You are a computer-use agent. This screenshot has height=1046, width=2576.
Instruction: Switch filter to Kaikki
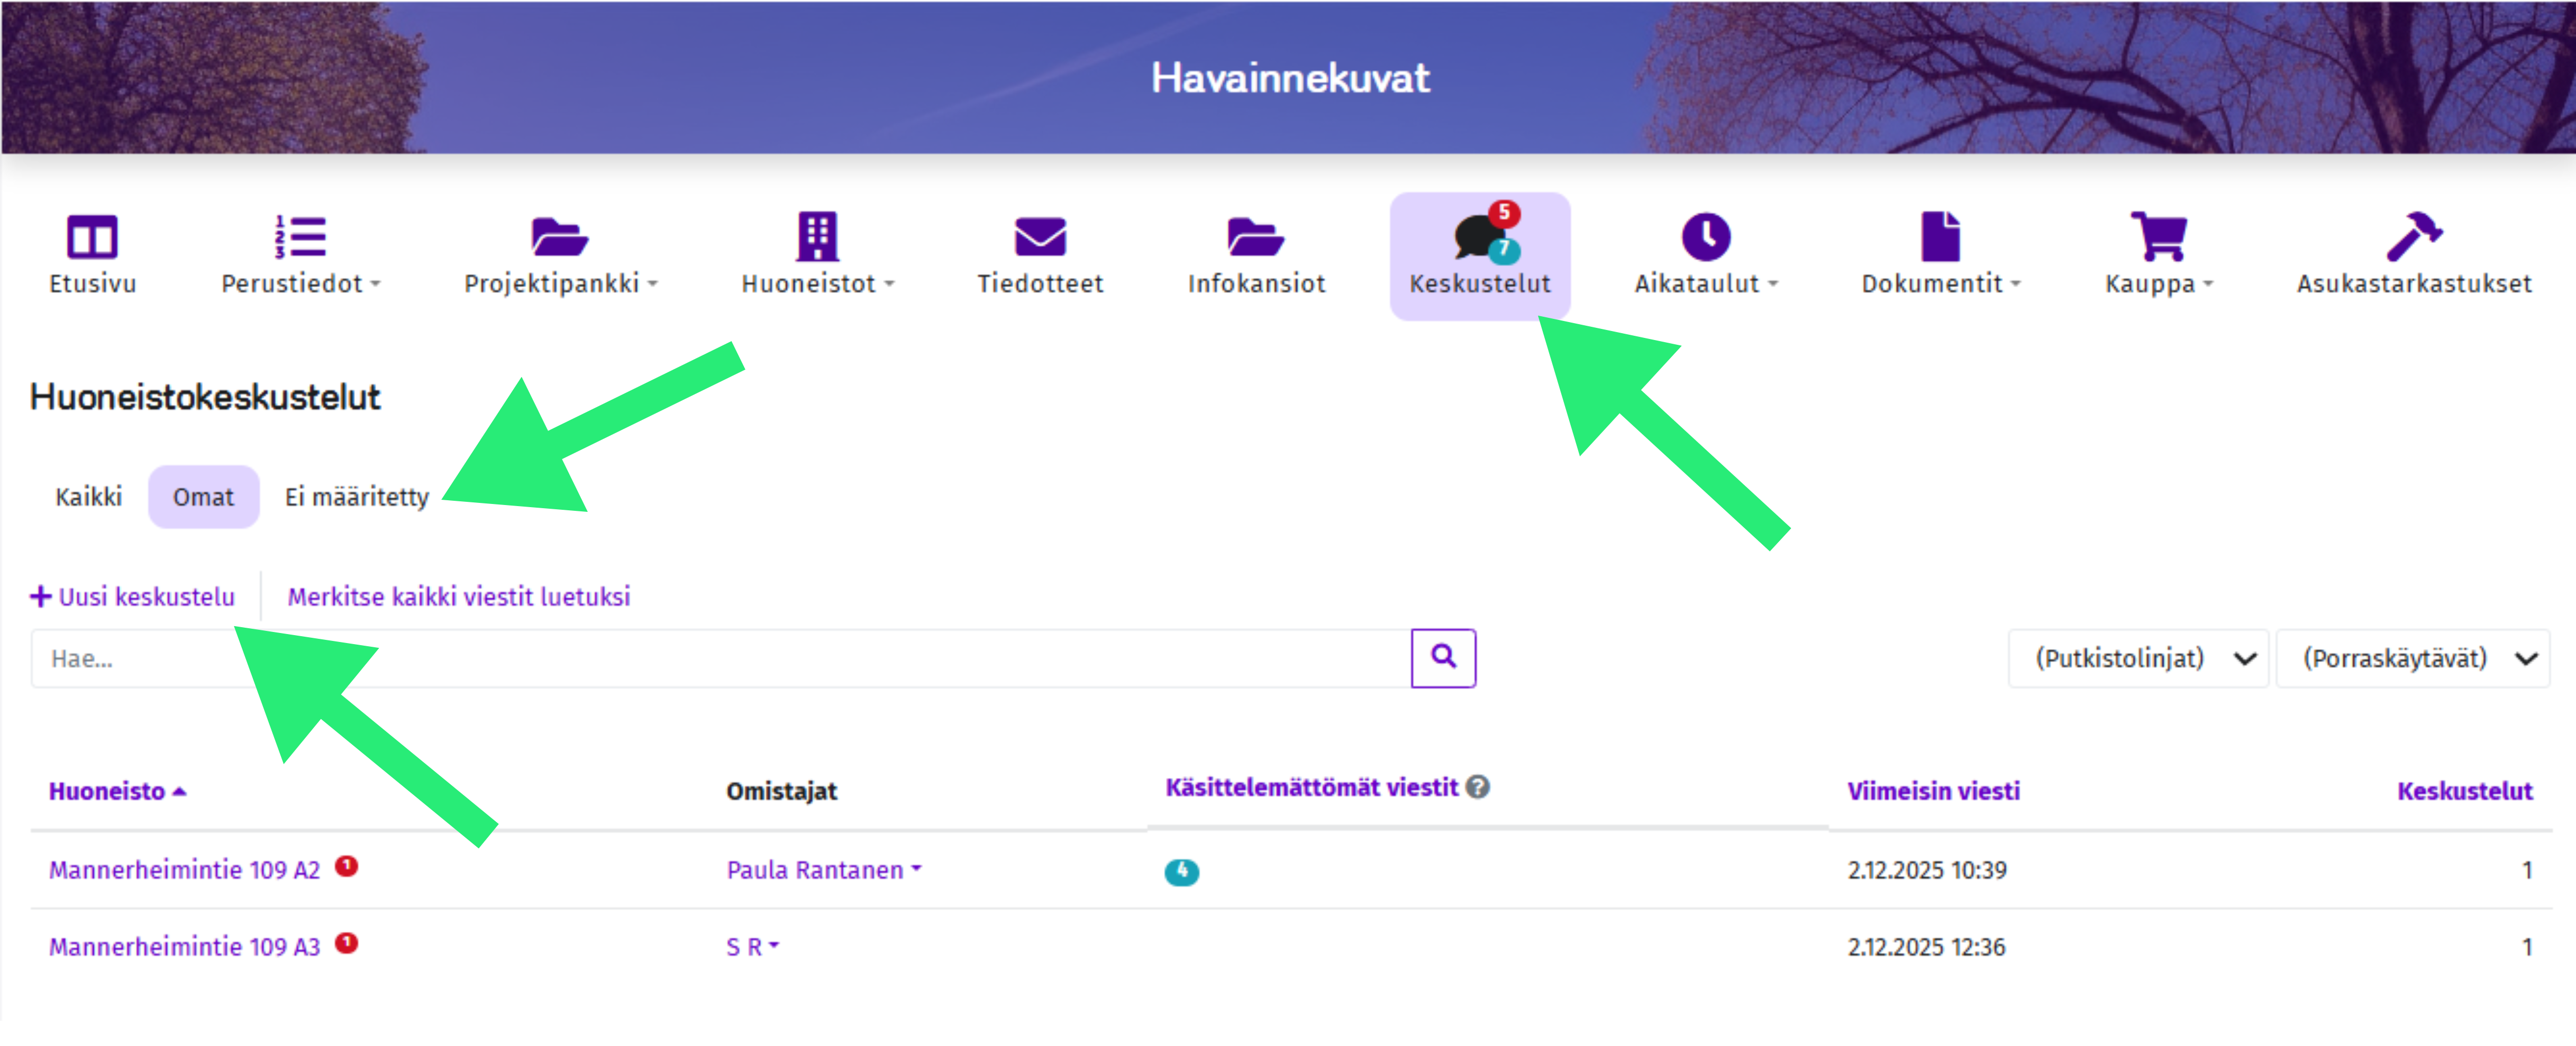88,496
